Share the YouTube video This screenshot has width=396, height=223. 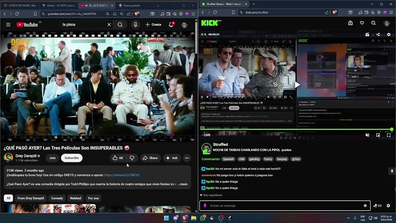[x=150, y=158]
